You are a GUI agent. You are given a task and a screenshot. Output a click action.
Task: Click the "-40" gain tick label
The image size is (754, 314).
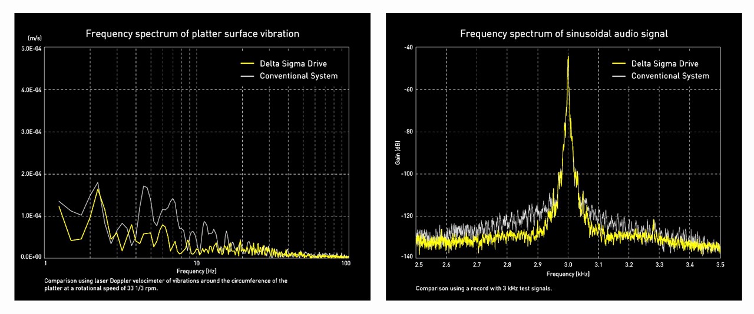pos(408,48)
